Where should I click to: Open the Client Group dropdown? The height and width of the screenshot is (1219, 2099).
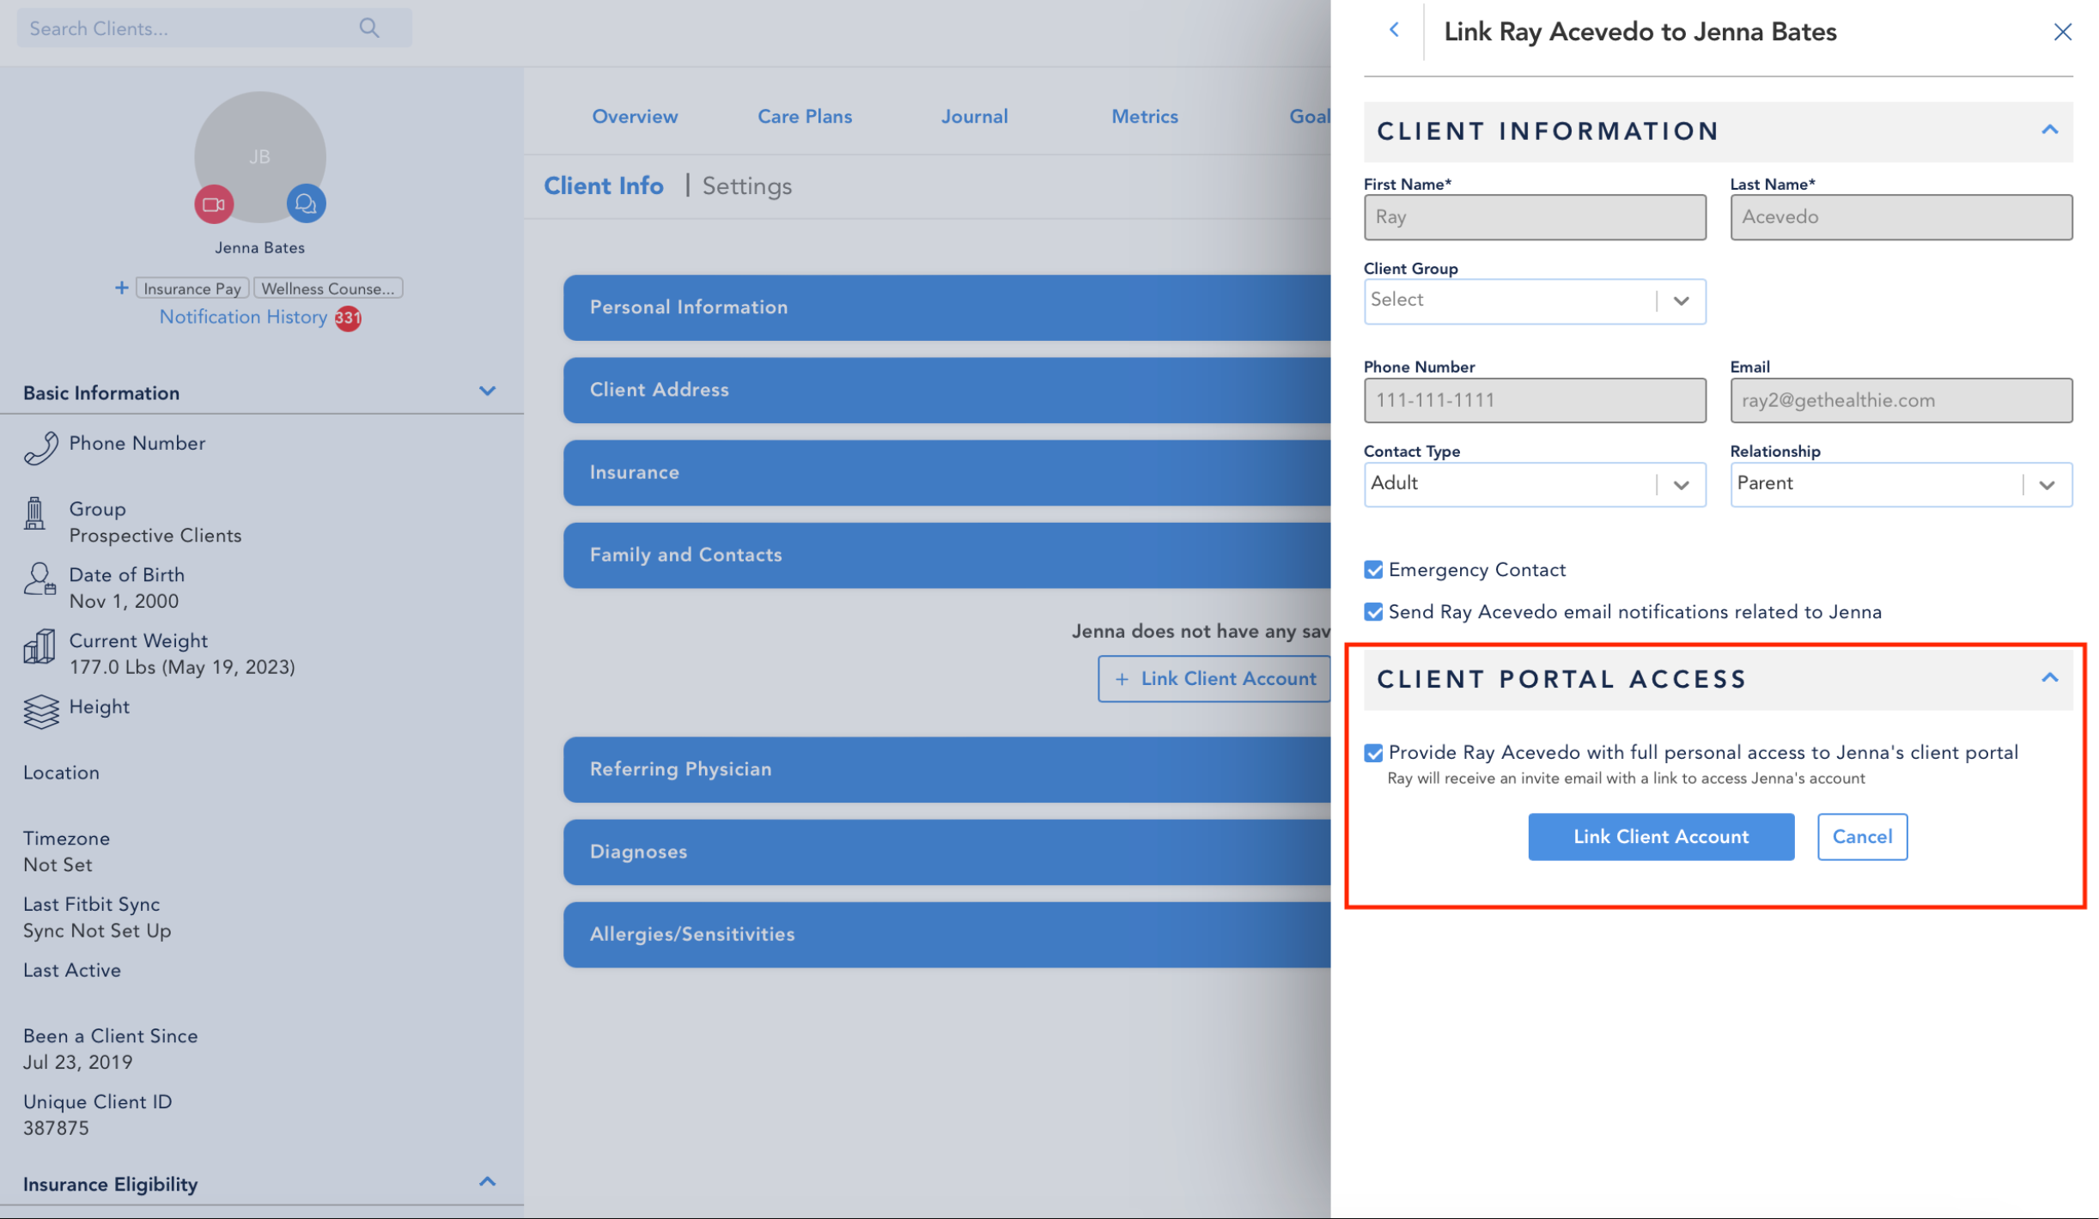point(1534,300)
